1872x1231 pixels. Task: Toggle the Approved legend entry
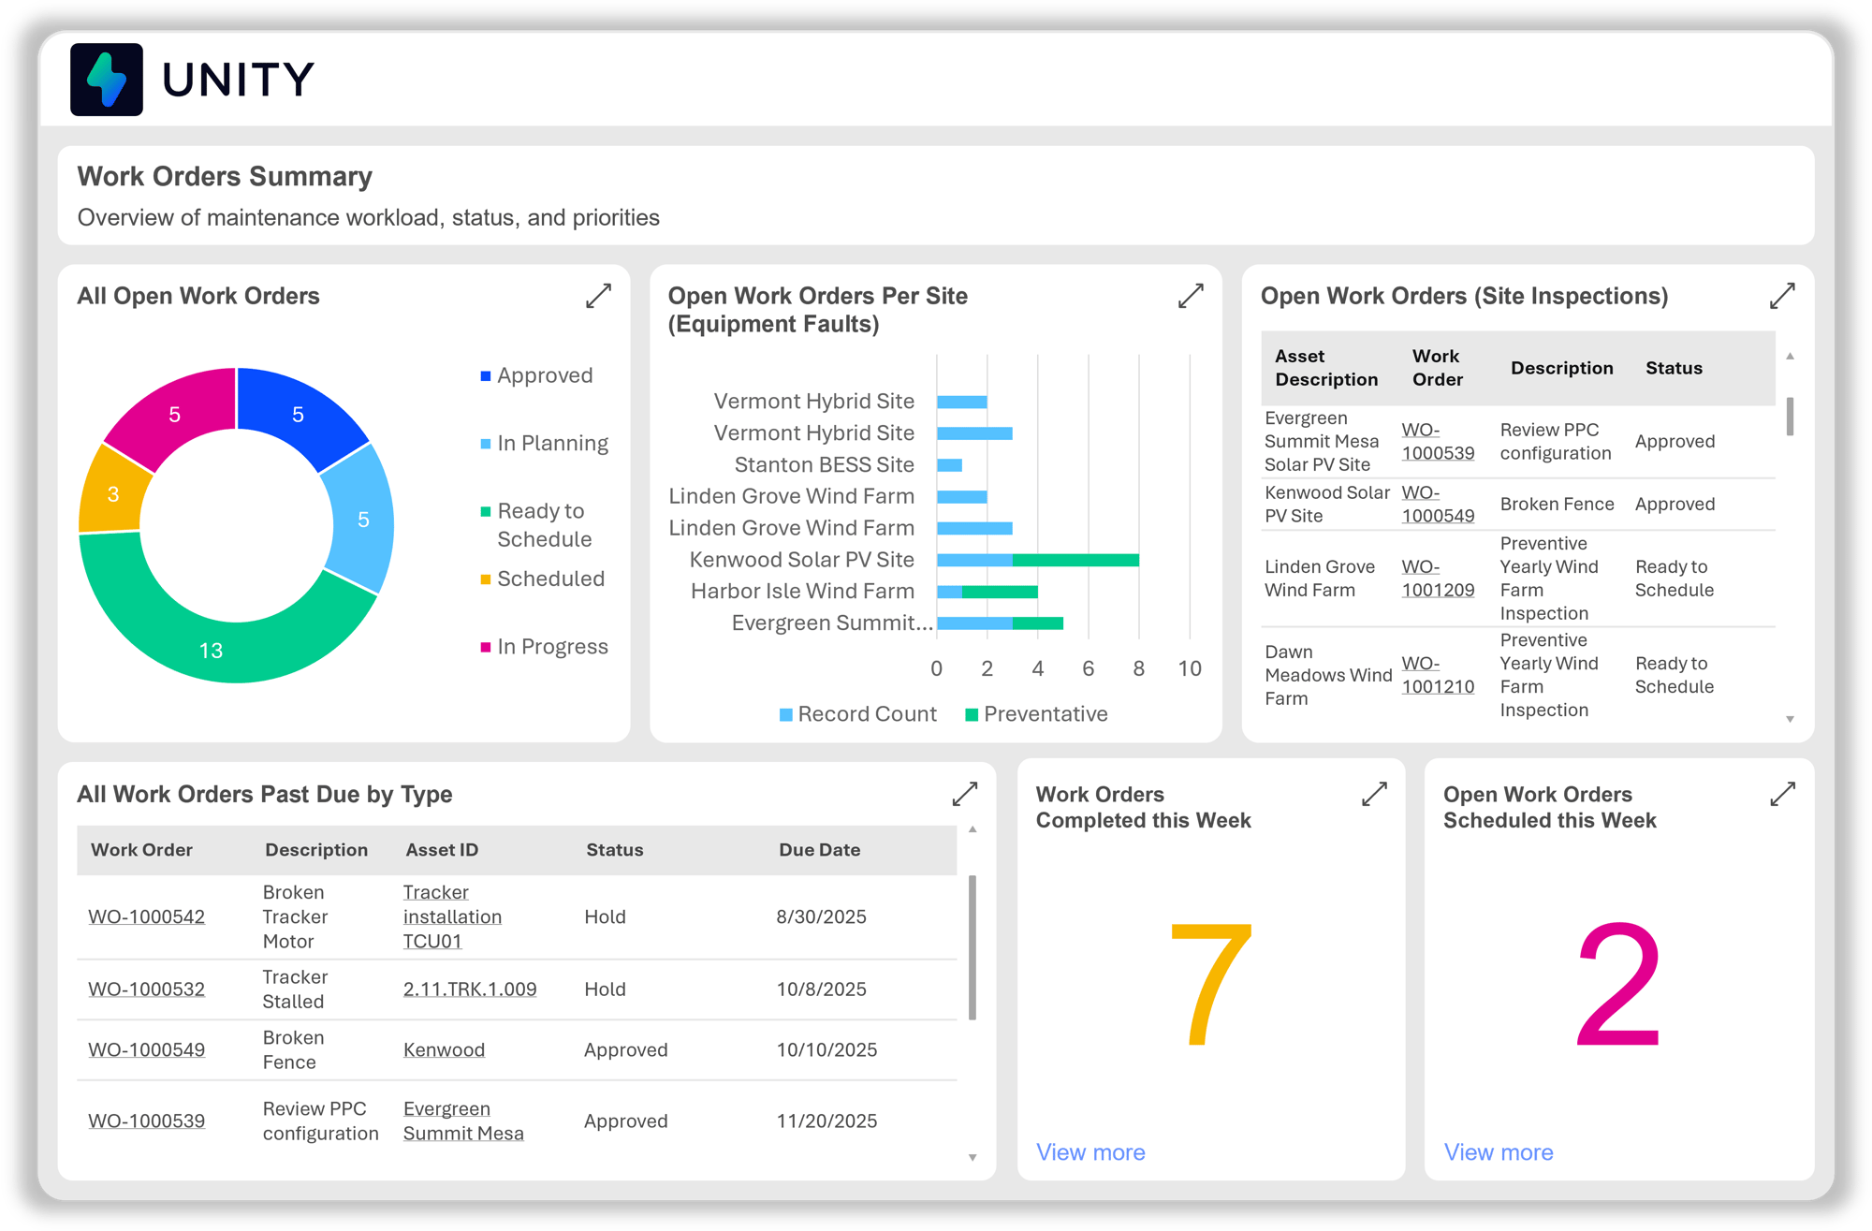(544, 375)
